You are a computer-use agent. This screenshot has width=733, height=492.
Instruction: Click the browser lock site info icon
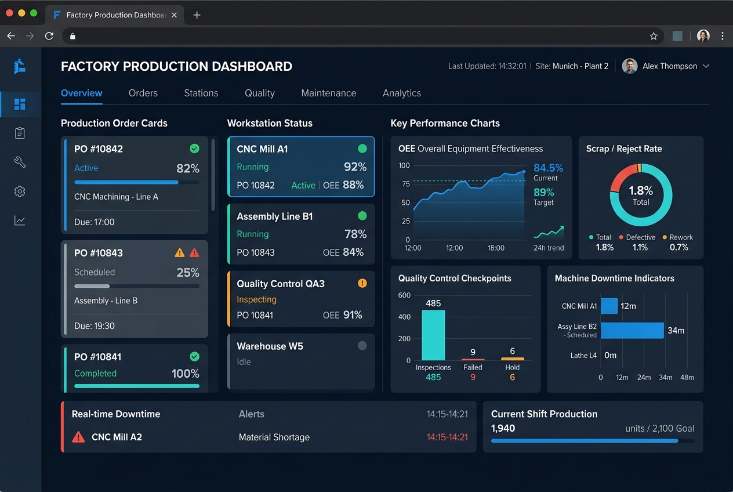pyautogui.click(x=72, y=36)
